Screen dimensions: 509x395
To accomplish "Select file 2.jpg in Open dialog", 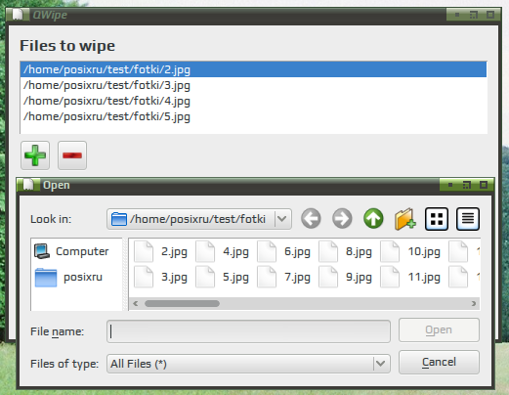I will click(160, 251).
